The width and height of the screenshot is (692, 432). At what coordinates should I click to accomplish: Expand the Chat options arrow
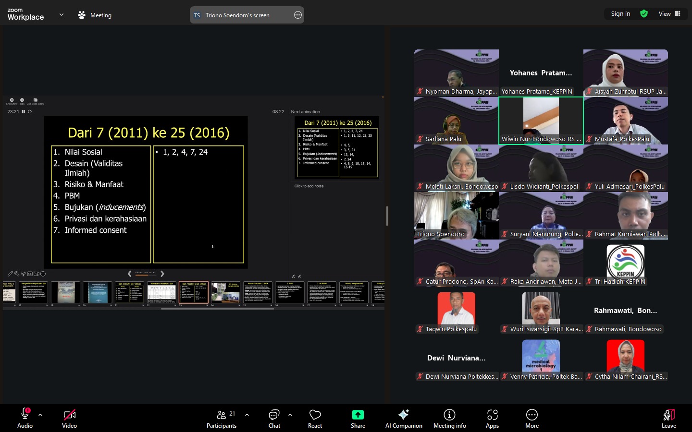(x=290, y=415)
